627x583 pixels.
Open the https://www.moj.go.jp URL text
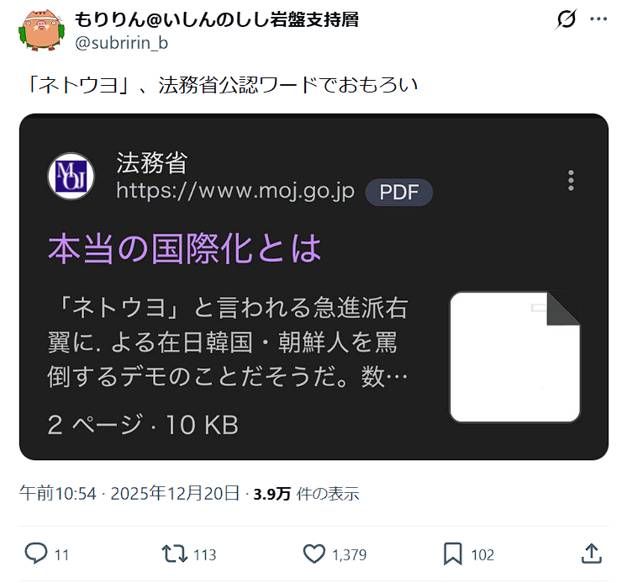tap(235, 191)
